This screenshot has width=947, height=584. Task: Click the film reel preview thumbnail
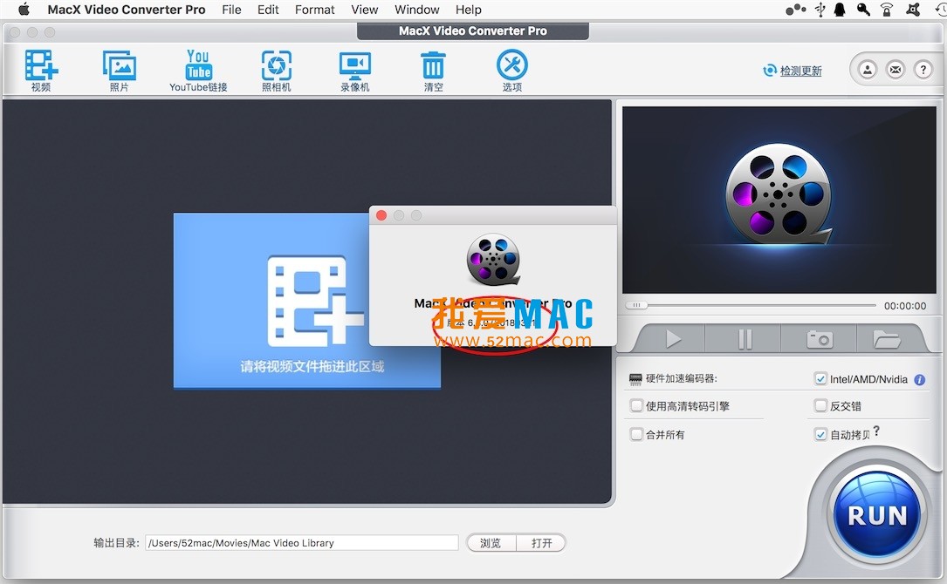779,200
